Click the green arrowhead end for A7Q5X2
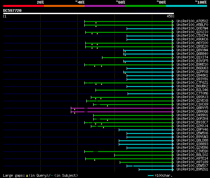The width and height of the screenshot is (210, 178). pos(173,21)
